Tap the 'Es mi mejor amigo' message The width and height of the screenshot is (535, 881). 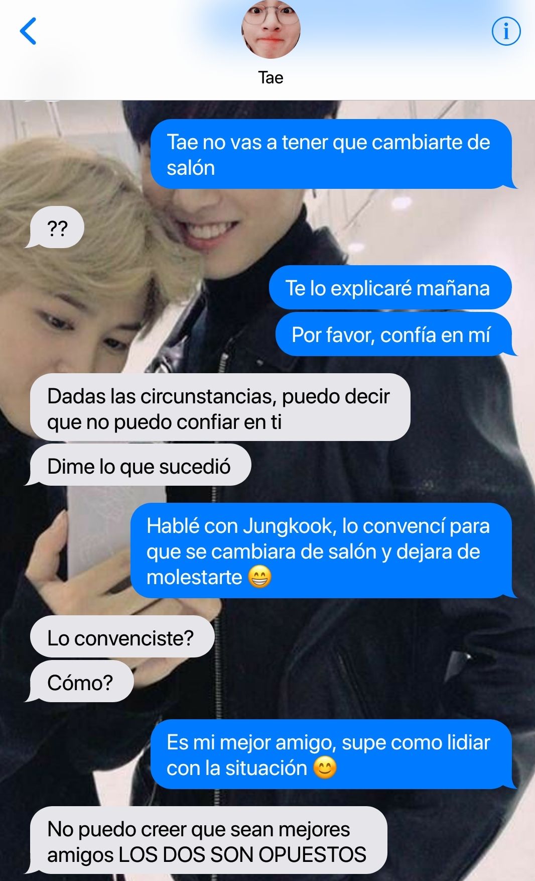tap(332, 754)
